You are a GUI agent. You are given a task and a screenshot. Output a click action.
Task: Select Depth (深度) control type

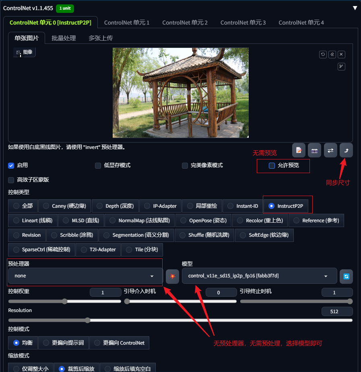115,206
